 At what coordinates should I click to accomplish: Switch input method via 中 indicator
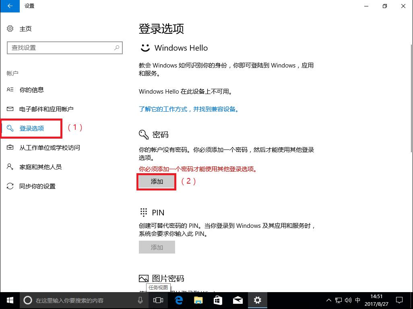click(x=357, y=300)
